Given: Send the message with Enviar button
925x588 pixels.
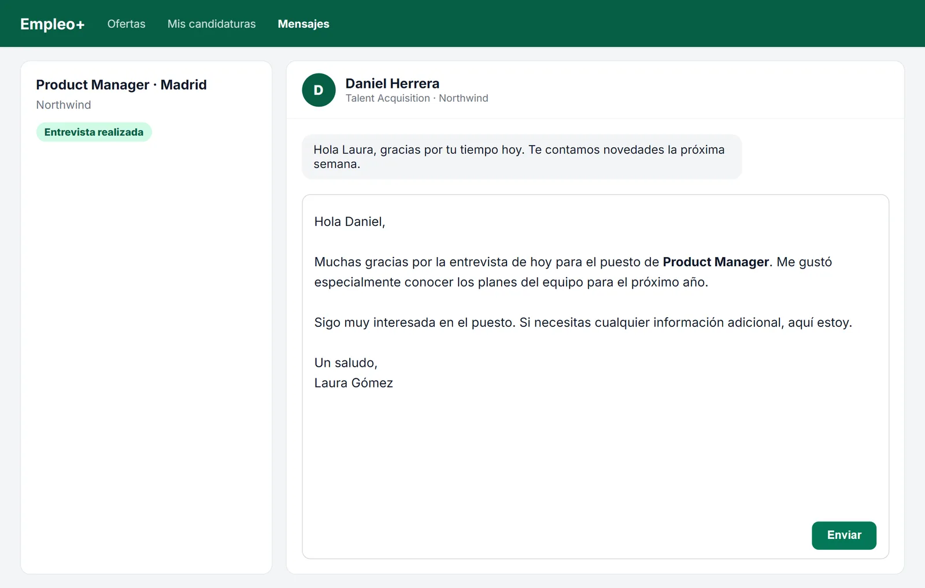Looking at the screenshot, I should click(843, 535).
